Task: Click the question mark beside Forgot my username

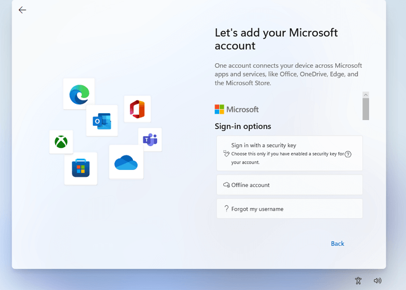Action: pyautogui.click(x=226, y=208)
